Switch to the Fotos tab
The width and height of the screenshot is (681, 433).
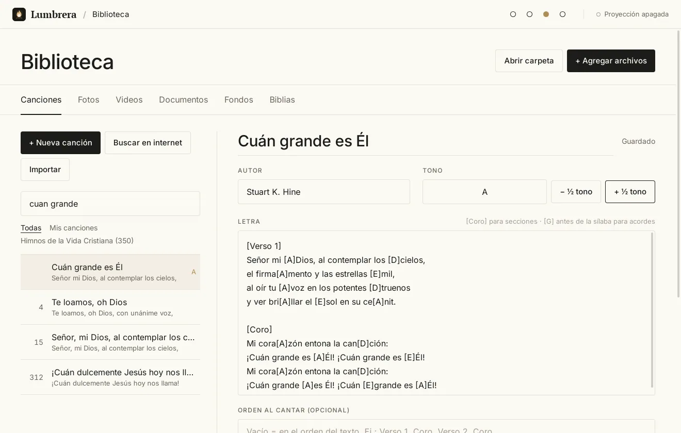(x=89, y=99)
